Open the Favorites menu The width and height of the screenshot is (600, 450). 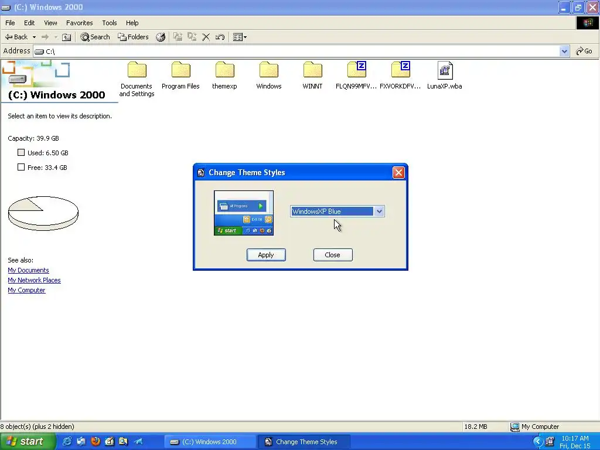[x=79, y=23]
